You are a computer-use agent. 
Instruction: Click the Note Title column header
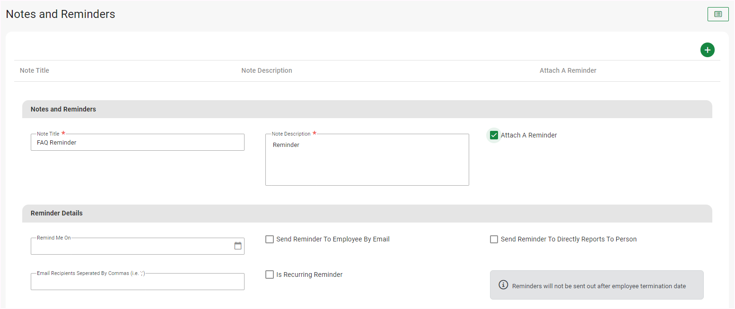click(x=35, y=70)
